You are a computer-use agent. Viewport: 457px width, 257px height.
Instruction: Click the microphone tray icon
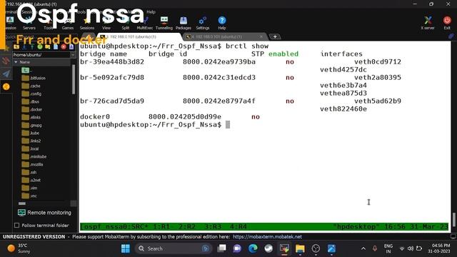[x=375, y=248]
